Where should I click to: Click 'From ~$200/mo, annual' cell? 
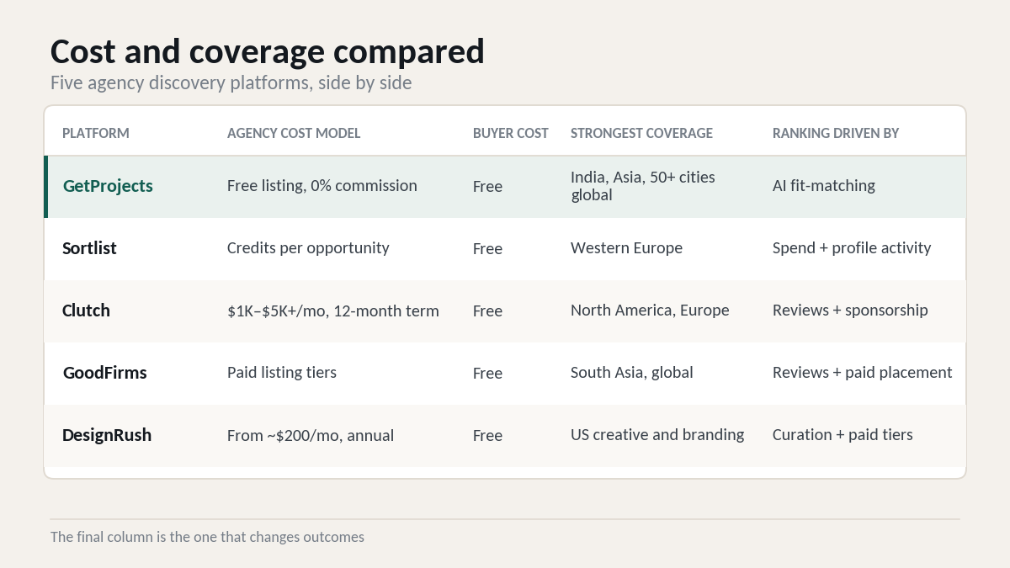(311, 436)
